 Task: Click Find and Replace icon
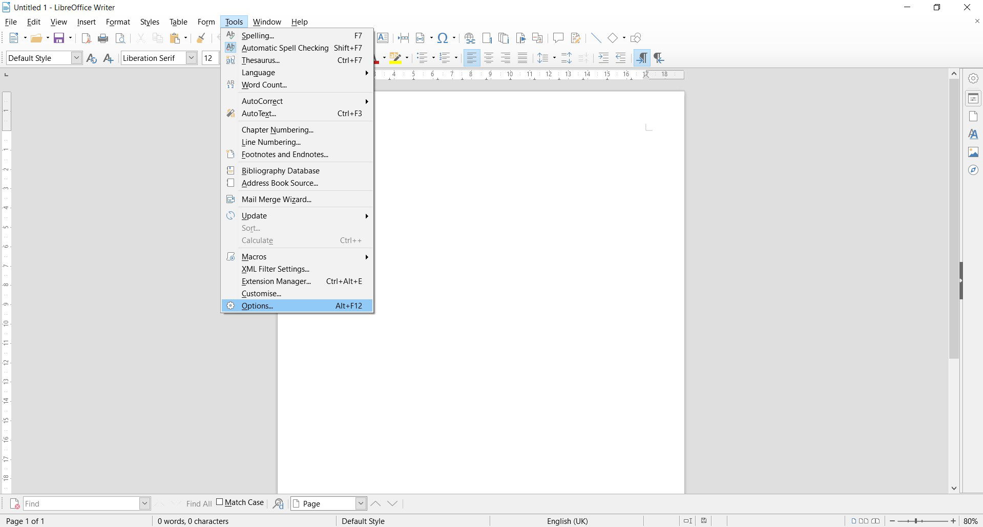[278, 503]
